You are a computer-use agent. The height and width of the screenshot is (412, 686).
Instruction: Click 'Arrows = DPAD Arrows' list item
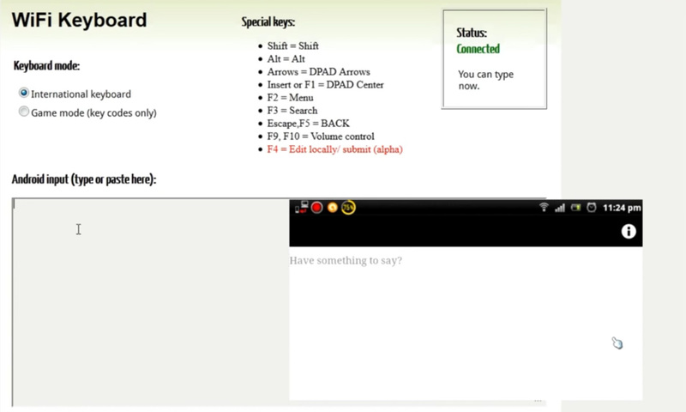coord(318,72)
